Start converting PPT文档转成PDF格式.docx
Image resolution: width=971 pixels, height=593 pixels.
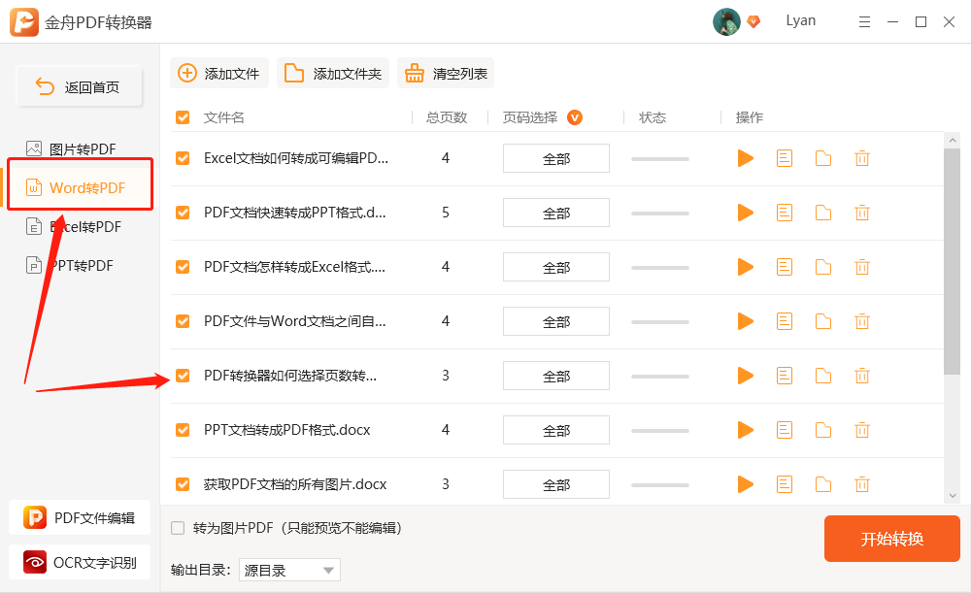tap(746, 430)
